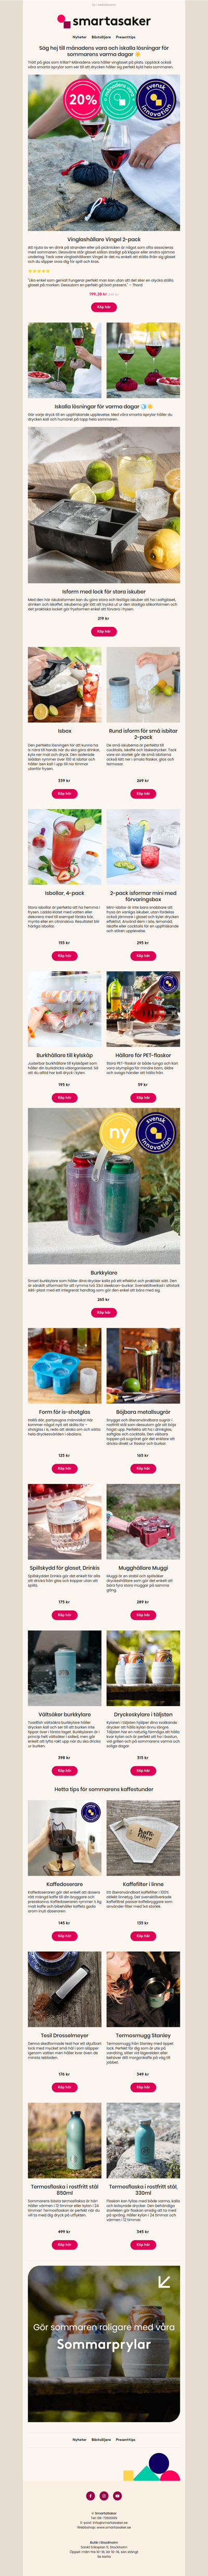Screen dimensions: 208x2576
Task: Open the Isbox product image
Action: [x=64, y=685]
